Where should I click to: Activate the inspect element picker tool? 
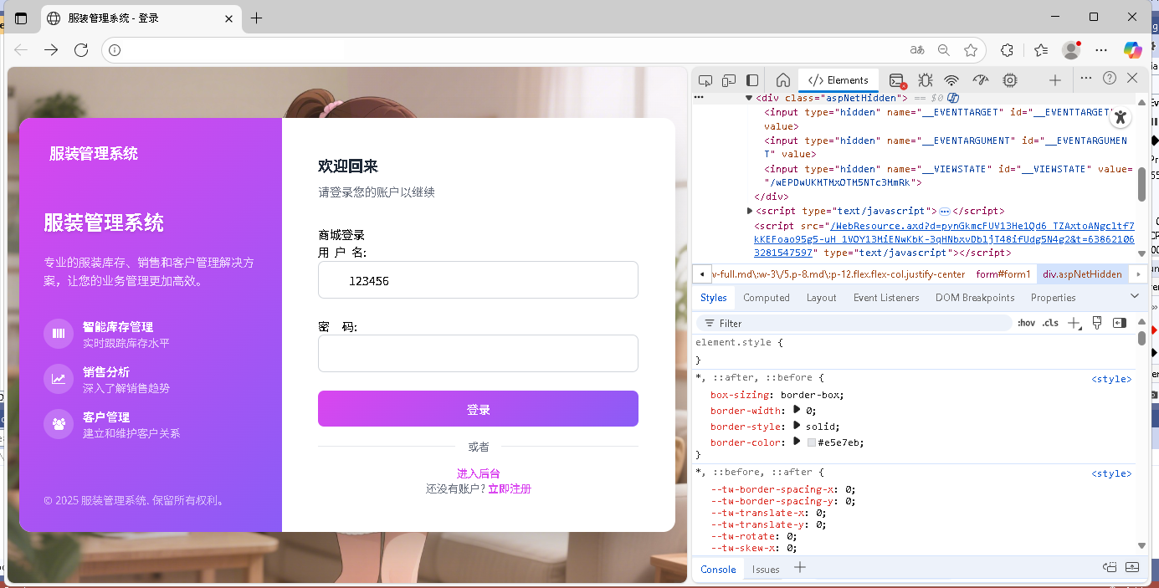pos(705,80)
